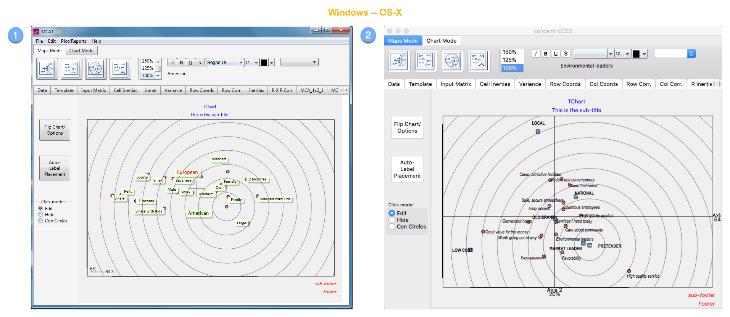Open the font size dropdown in concentricCGS
730x317 pixels.
coord(627,54)
